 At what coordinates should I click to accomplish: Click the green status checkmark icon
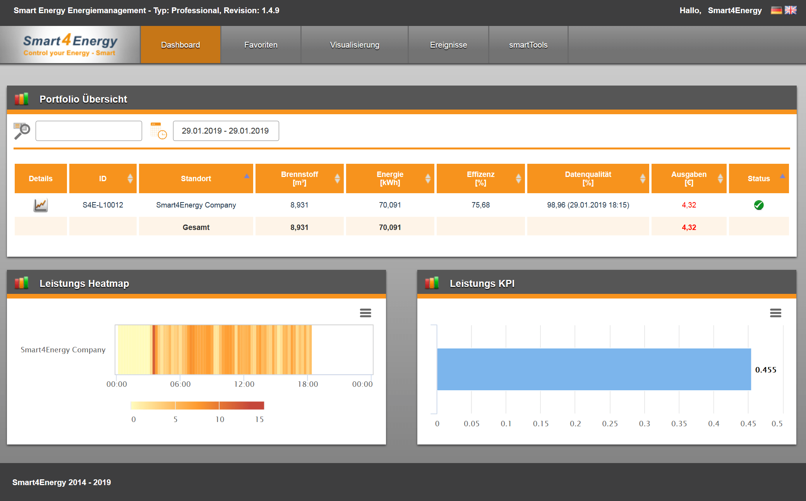coord(759,205)
